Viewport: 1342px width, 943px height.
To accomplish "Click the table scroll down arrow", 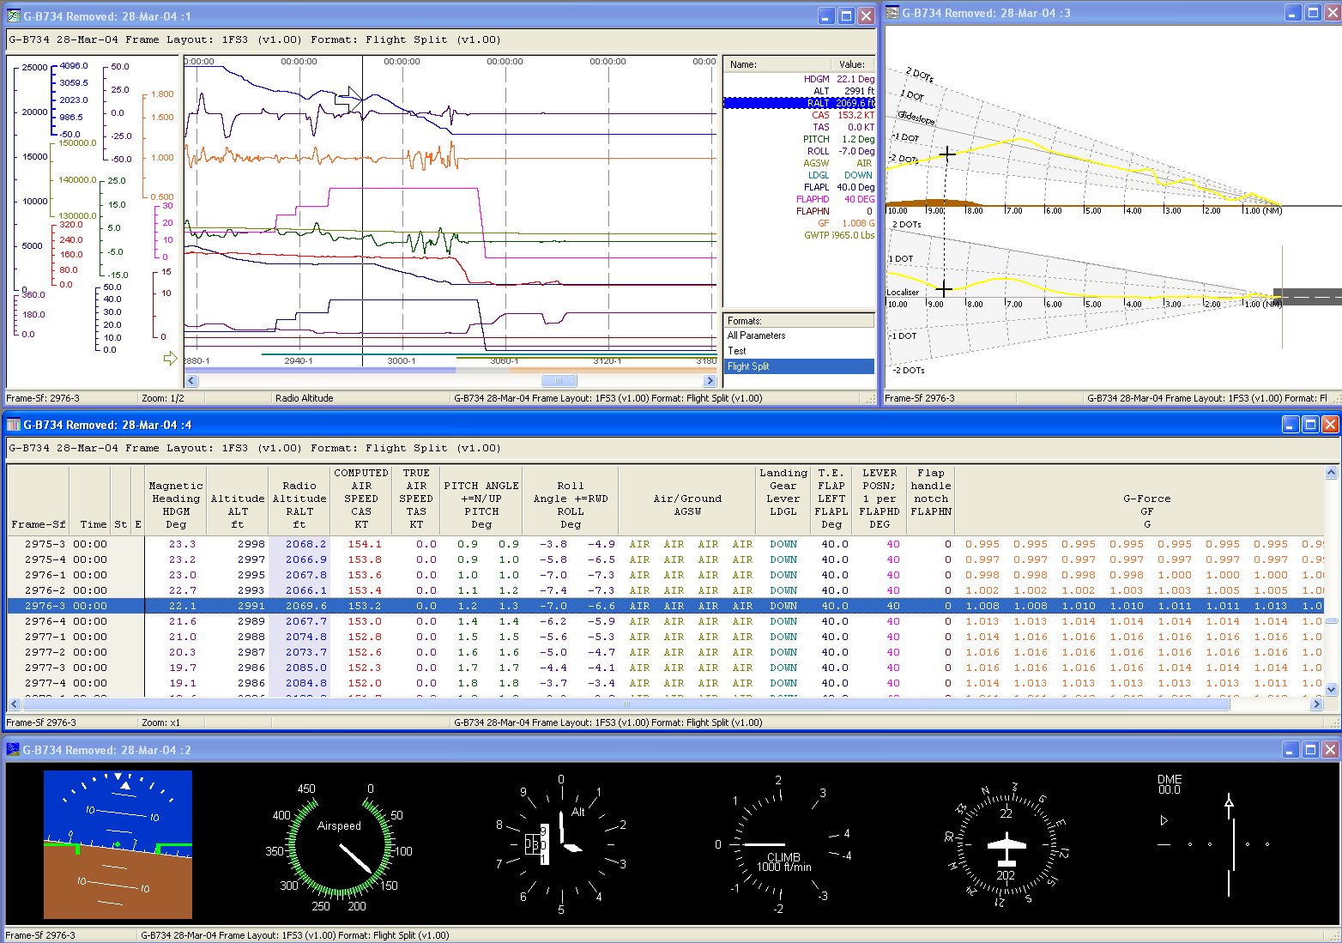I will pos(1331,689).
